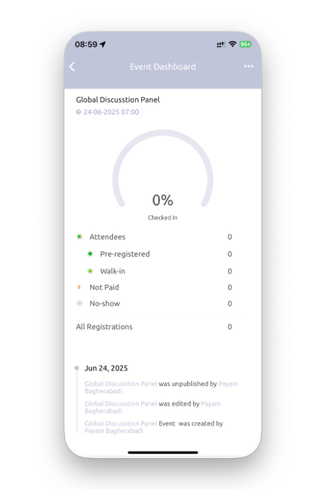333x489 pixels.
Task: Tap the Wi-Fi status icon
Action: pos(233,44)
